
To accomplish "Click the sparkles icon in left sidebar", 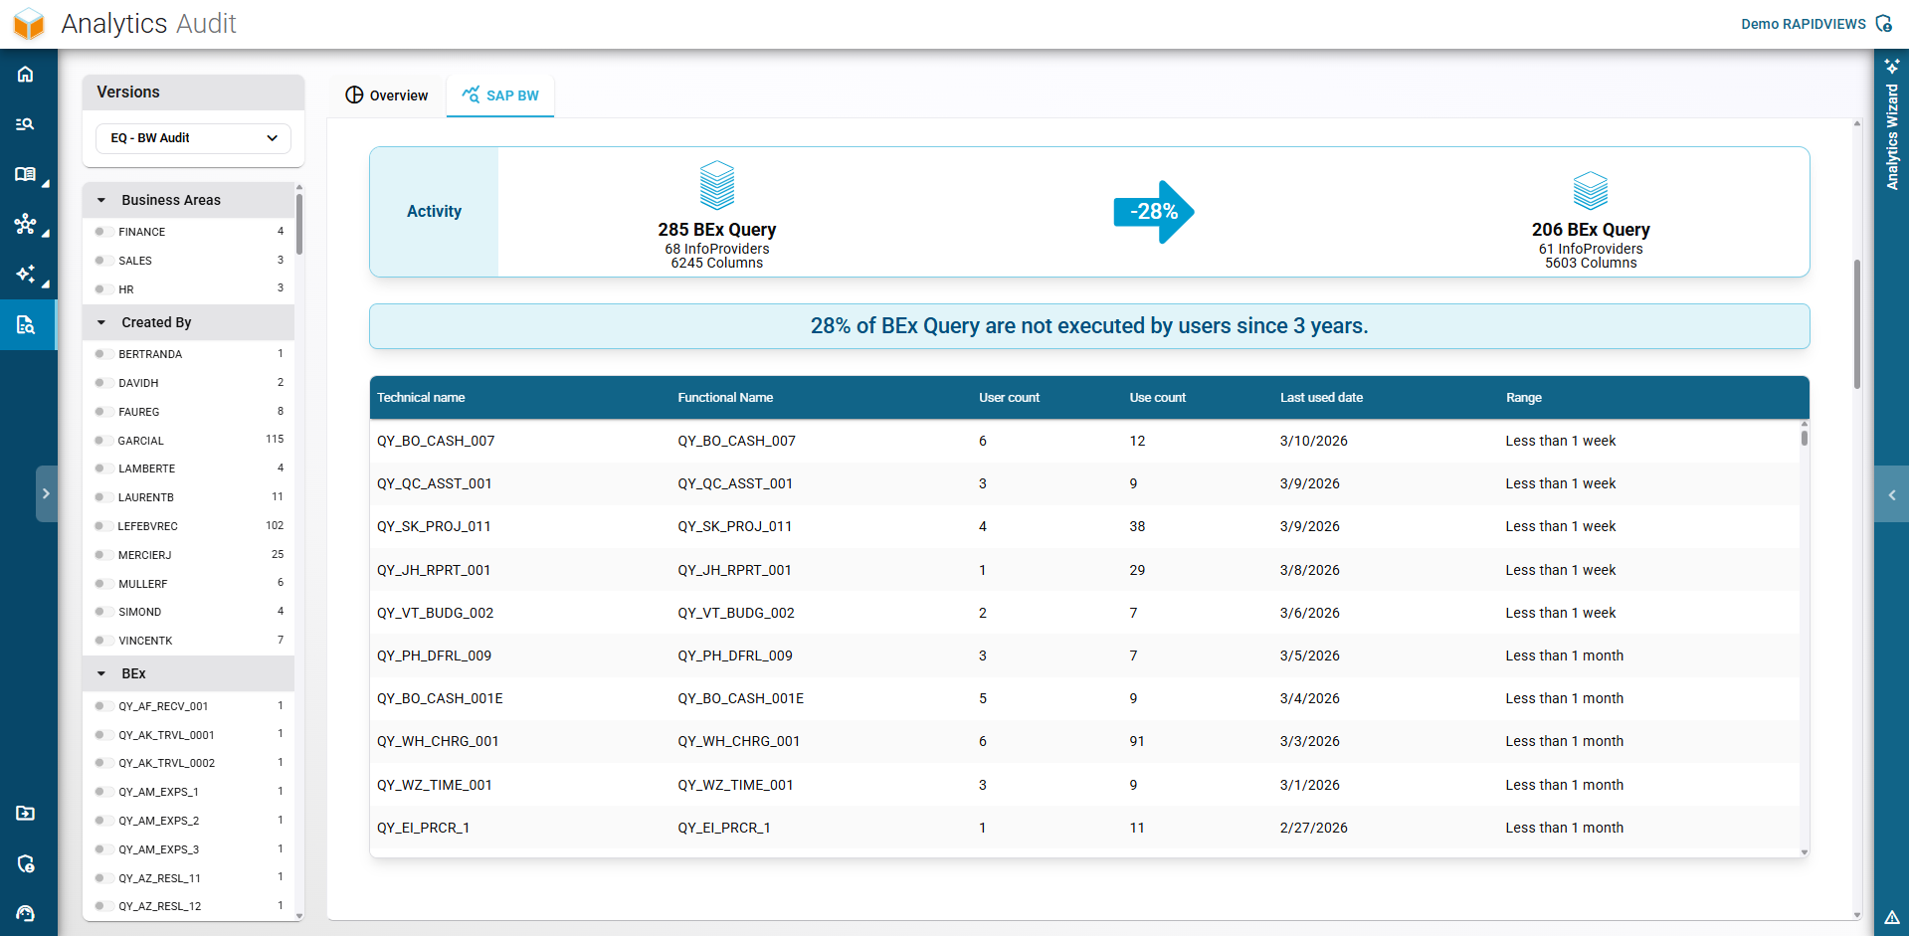I will [26, 274].
